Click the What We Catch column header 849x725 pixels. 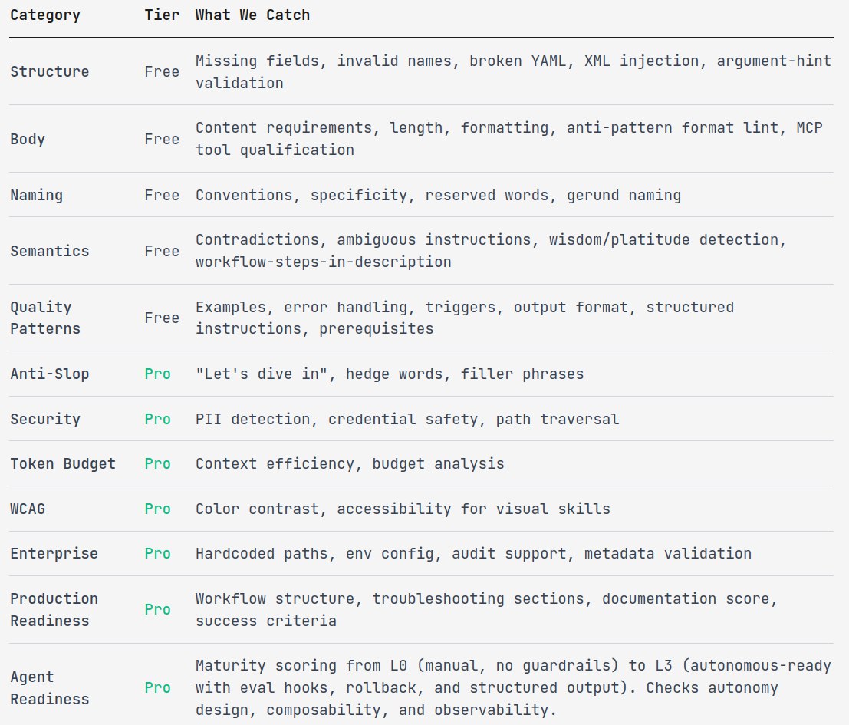pos(252,15)
